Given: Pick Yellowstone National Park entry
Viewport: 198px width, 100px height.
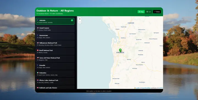Looking at the screenshot, I should click(x=55, y=44).
